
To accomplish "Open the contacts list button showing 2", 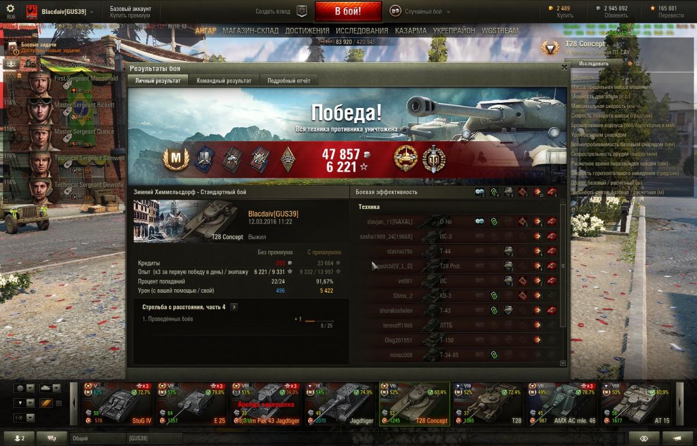I will (19, 438).
